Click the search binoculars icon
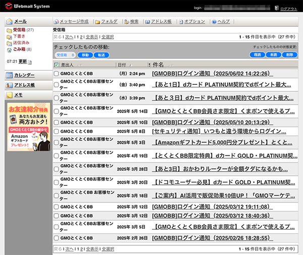Viewport: 303px width, 255px height. pyautogui.click(x=127, y=22)
